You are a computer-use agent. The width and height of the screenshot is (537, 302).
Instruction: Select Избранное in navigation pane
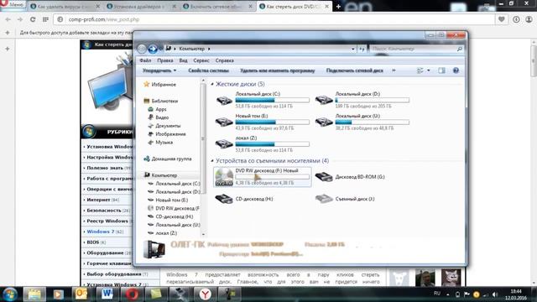click(x=164, y=85)
